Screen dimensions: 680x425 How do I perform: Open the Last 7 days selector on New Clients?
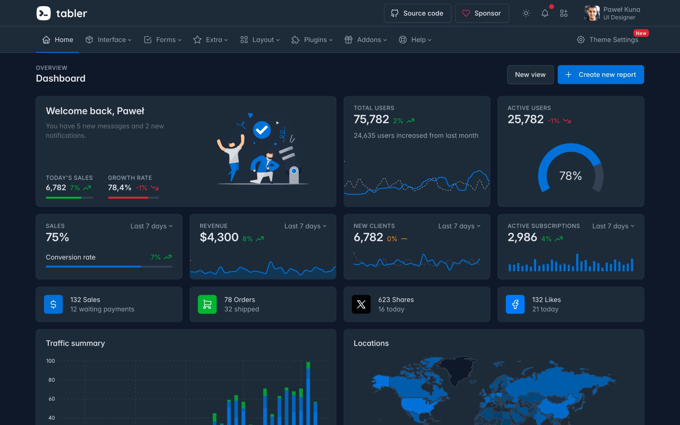[x=459, y=226]
